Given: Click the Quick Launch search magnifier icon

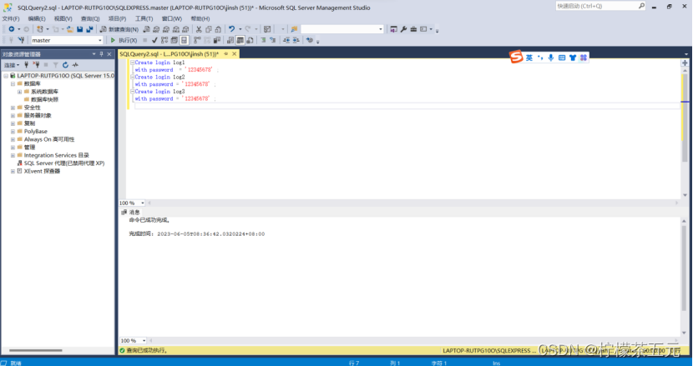Looking at the screenshot, I should [x=641, y=6].
